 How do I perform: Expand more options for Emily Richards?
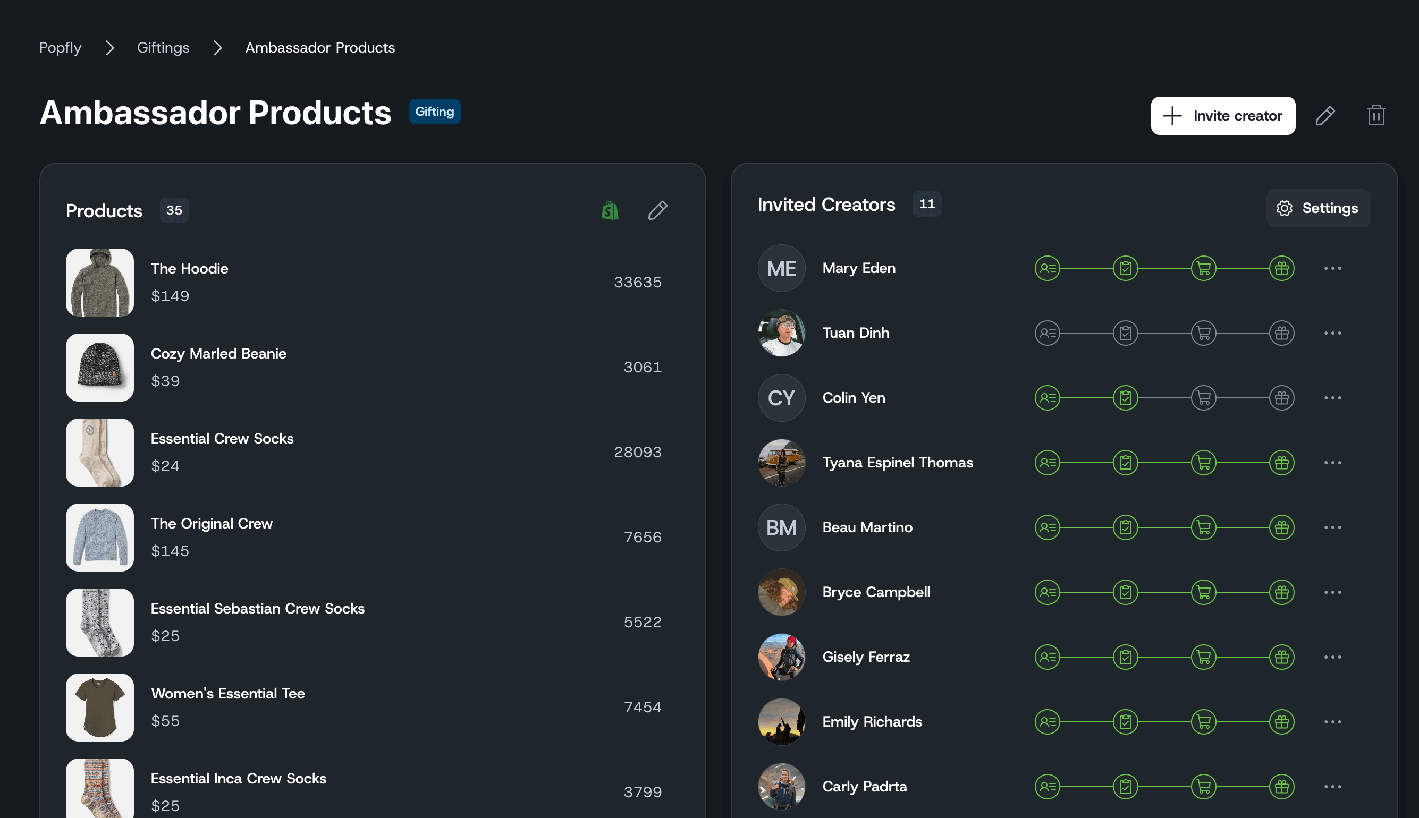pos(1332,722)
